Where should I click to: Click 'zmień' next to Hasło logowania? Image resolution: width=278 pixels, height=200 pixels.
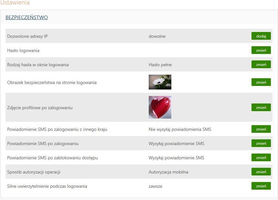pos(261,50)
